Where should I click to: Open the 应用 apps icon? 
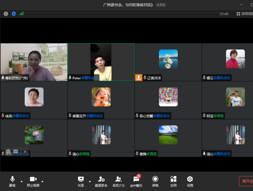pyautogui.click(x=173, y=181)
